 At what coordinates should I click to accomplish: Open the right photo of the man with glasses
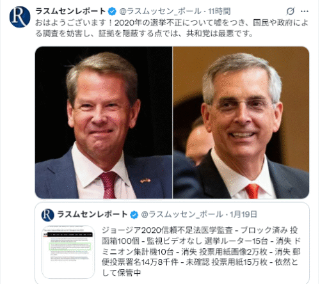241,123
